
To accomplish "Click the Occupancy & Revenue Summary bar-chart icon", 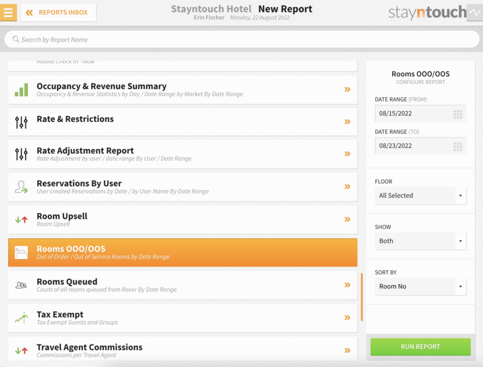I will [21, 90].
